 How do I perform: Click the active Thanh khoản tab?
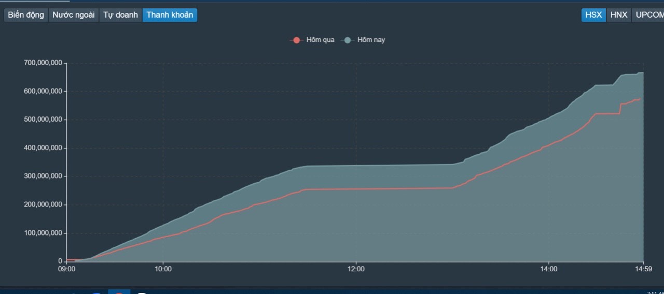170,15
